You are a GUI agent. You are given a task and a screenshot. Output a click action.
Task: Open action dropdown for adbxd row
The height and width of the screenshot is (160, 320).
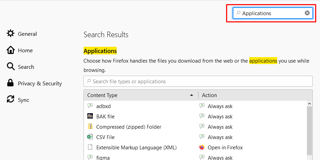(x=252, y=106)
